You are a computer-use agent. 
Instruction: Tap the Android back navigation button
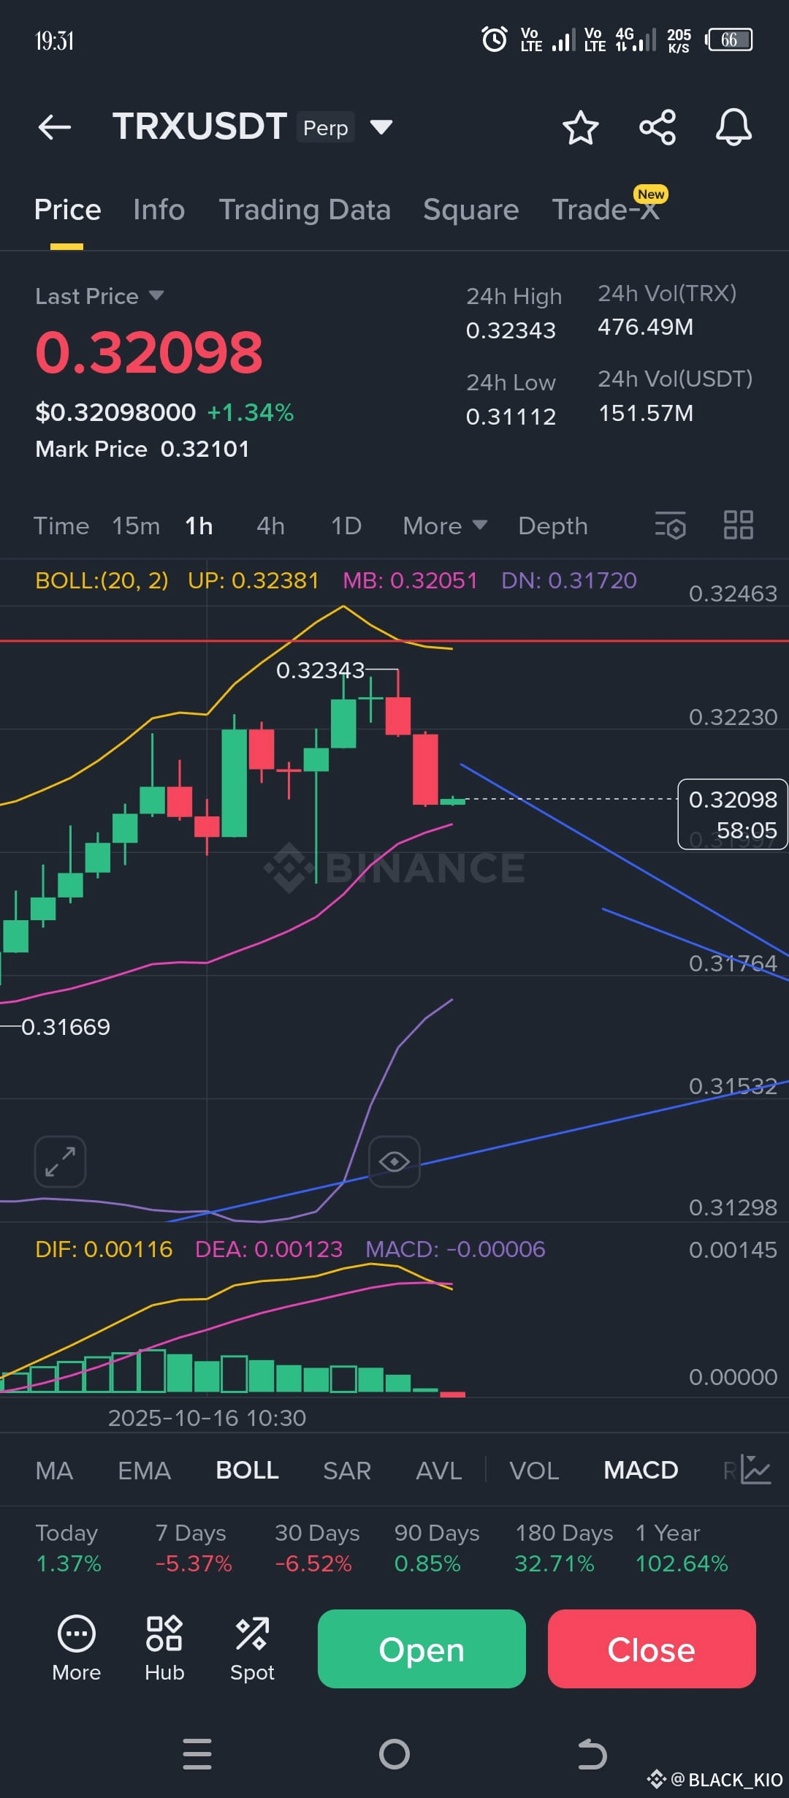592,1754
